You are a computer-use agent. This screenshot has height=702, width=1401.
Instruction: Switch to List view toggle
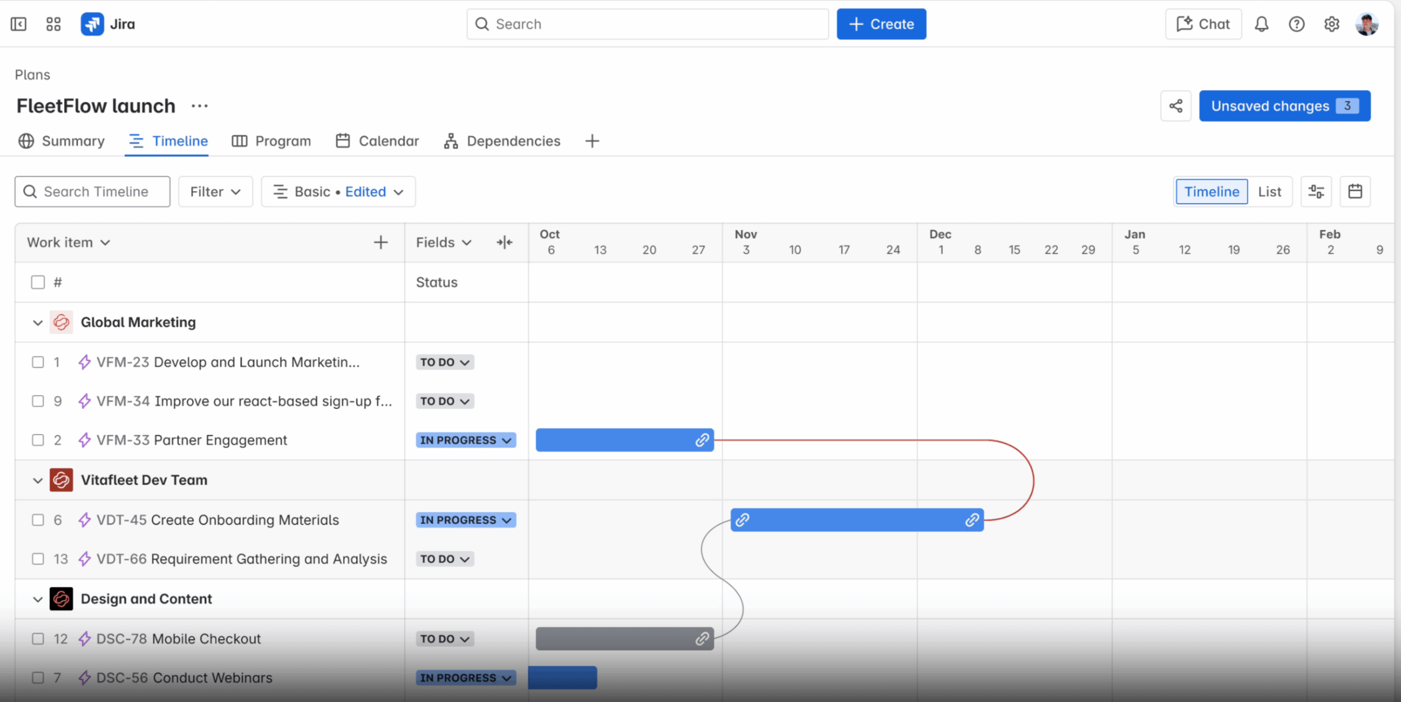(1270, 192)
